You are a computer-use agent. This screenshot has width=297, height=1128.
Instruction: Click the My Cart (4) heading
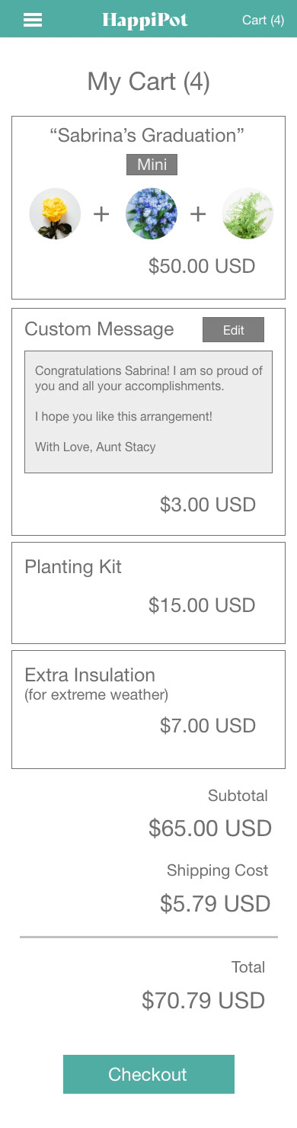coord(148,82)
